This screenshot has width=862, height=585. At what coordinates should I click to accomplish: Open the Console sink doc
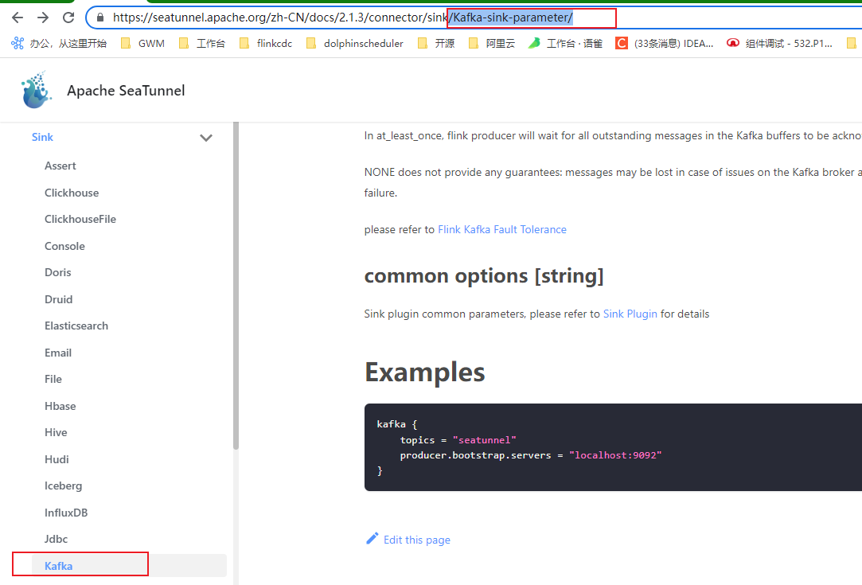coord(65,246)
